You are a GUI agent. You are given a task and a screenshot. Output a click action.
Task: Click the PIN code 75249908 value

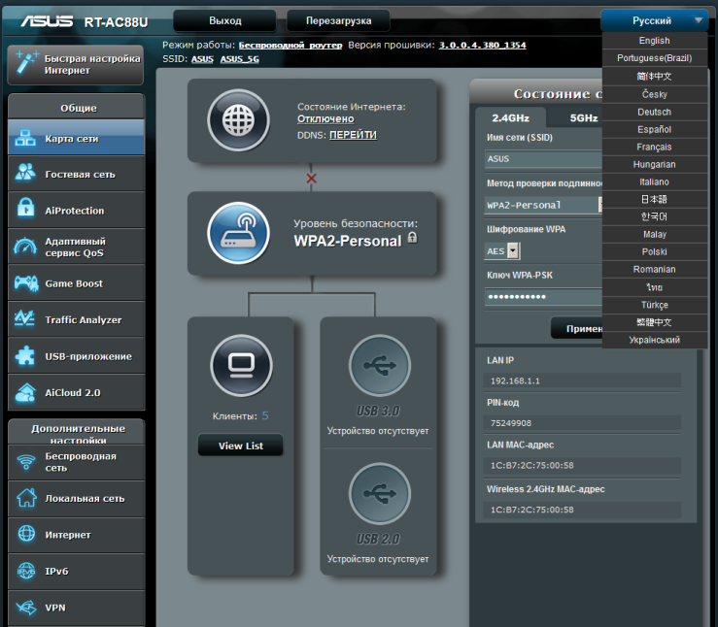[x=582, y=423]
